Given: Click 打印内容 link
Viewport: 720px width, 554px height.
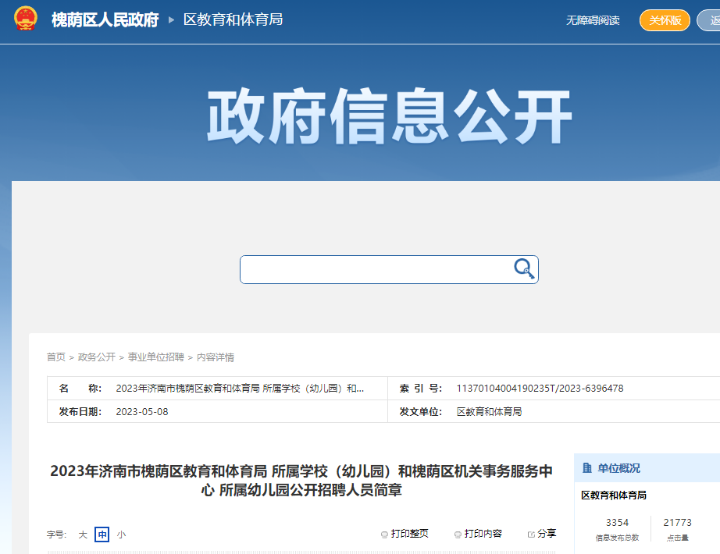Looking at the screenshot, I should coord(483,534).
